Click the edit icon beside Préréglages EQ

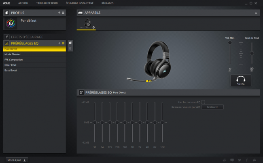pos(81,92)
